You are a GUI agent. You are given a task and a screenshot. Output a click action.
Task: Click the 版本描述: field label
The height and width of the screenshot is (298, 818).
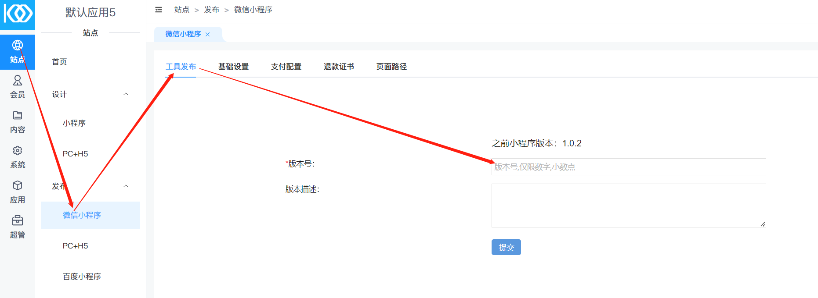(x=302, y=189)
